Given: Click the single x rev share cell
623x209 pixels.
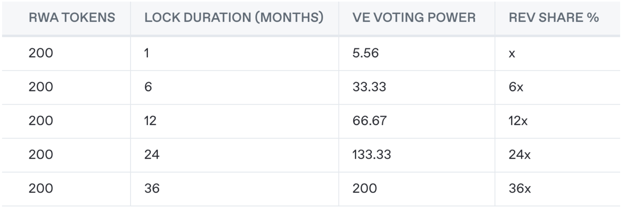Looking at the screenshot, I should [512, 54].
